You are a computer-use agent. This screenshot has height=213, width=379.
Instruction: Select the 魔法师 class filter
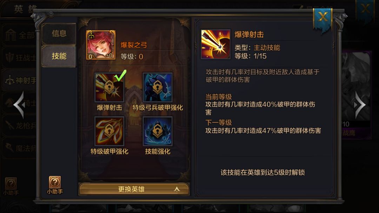(20, 148)
